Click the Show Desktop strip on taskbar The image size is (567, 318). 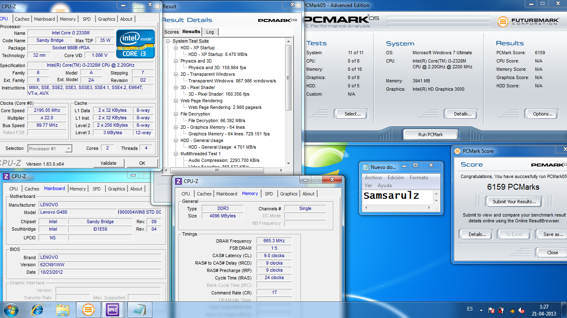pos(564,310)
